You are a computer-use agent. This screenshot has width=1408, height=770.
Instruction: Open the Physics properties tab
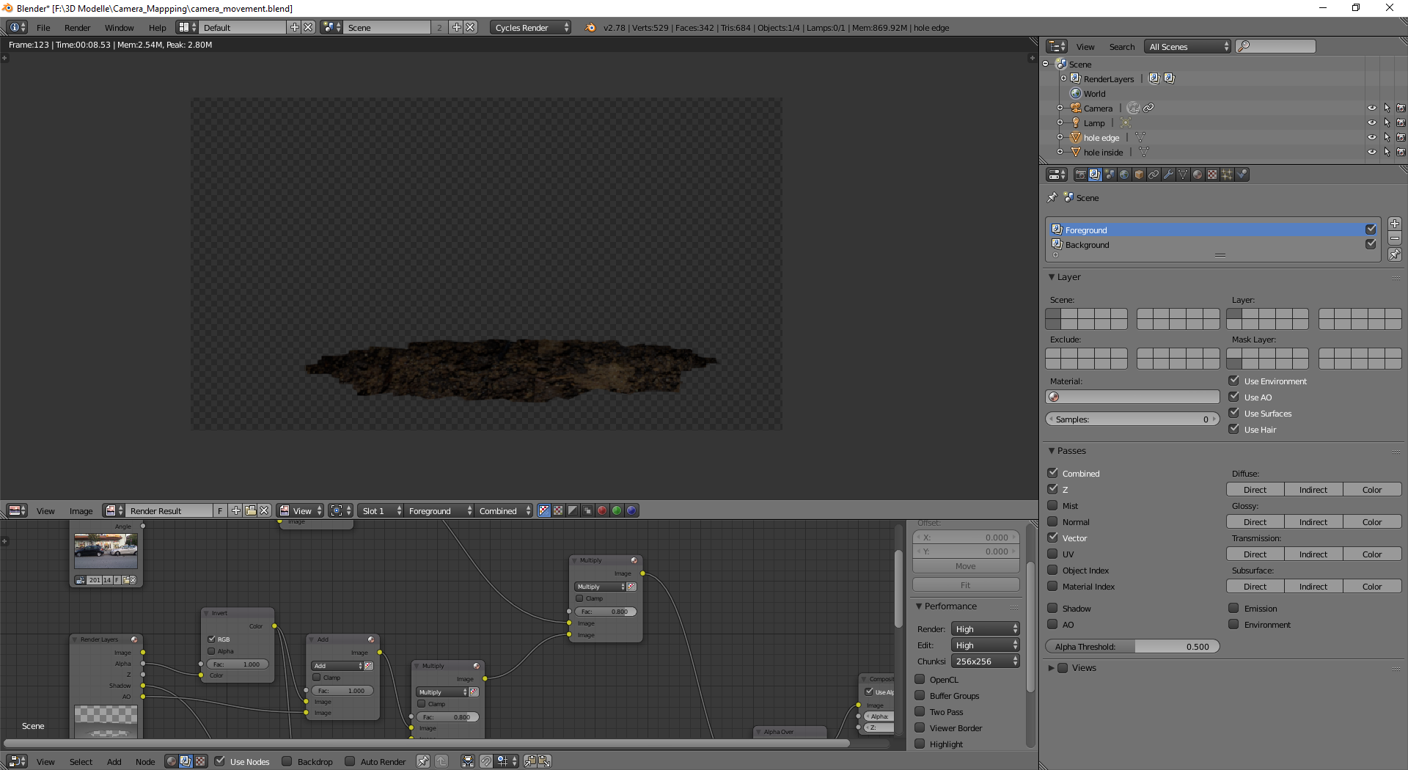pos(1242,175)
